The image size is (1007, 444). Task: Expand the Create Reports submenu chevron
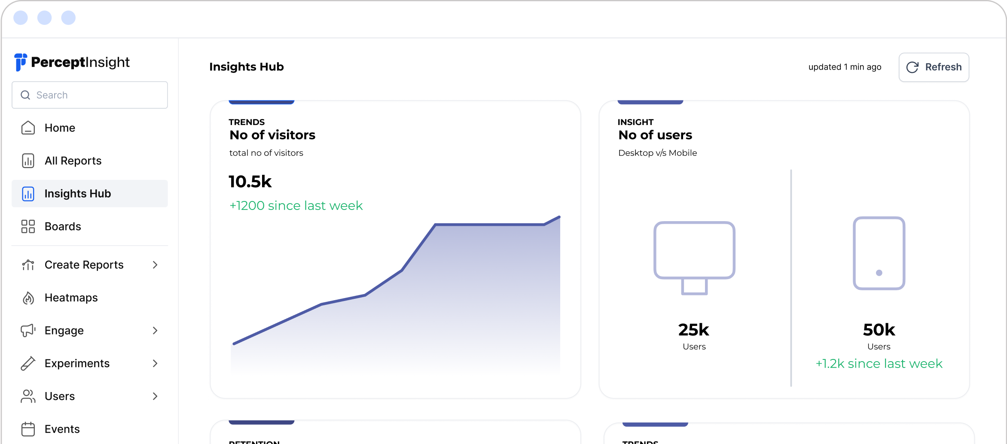pos(155,265)
